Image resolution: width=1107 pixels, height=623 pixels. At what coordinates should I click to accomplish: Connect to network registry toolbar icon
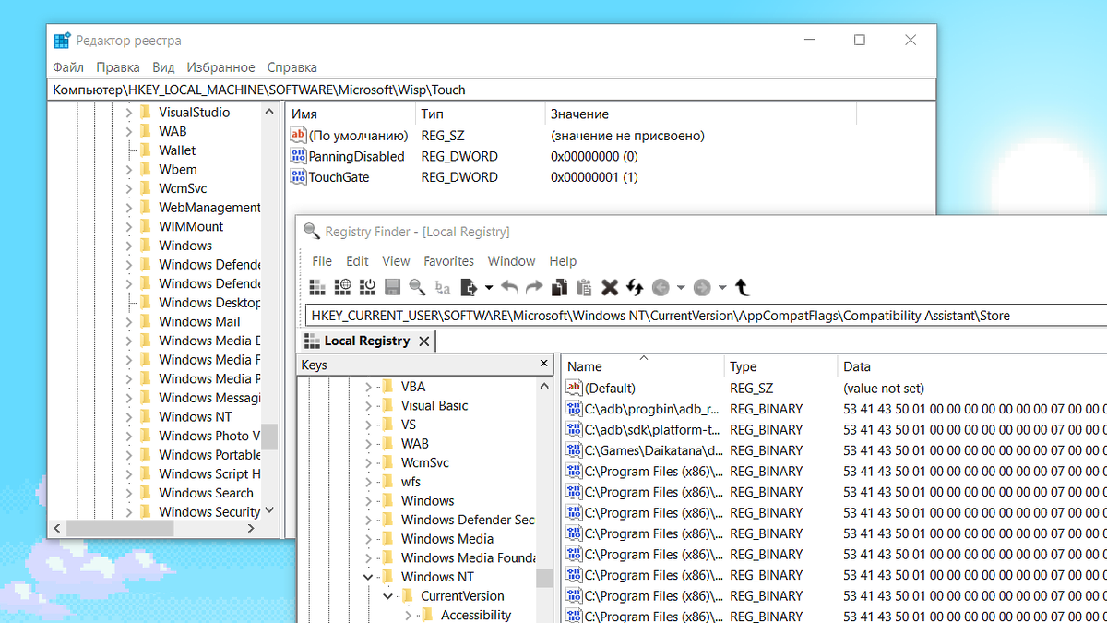coord(343,288)
